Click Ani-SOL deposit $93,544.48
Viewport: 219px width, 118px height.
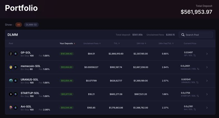(67, 108)
